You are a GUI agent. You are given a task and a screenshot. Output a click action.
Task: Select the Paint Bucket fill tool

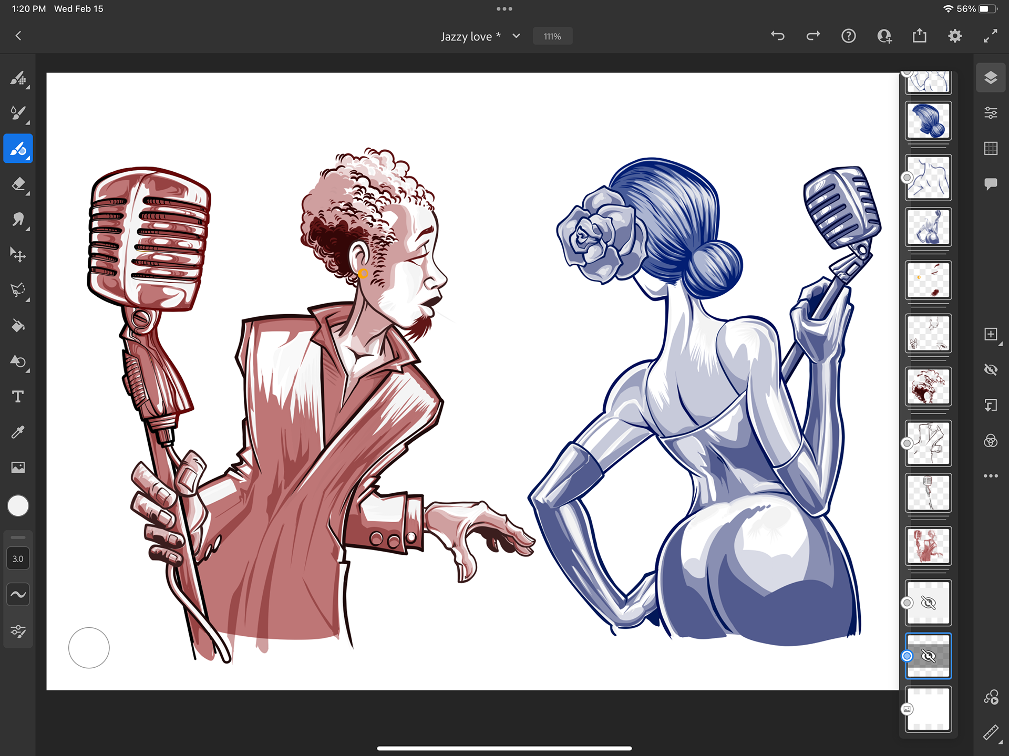tap(18, 326)
